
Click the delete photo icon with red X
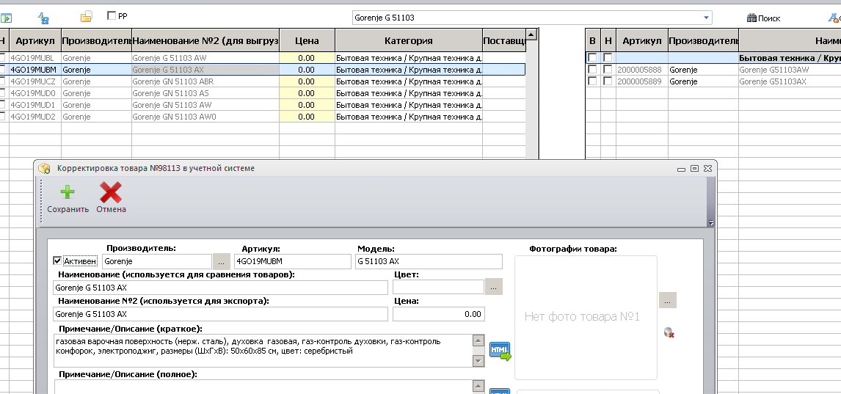[x=669, y=333]
